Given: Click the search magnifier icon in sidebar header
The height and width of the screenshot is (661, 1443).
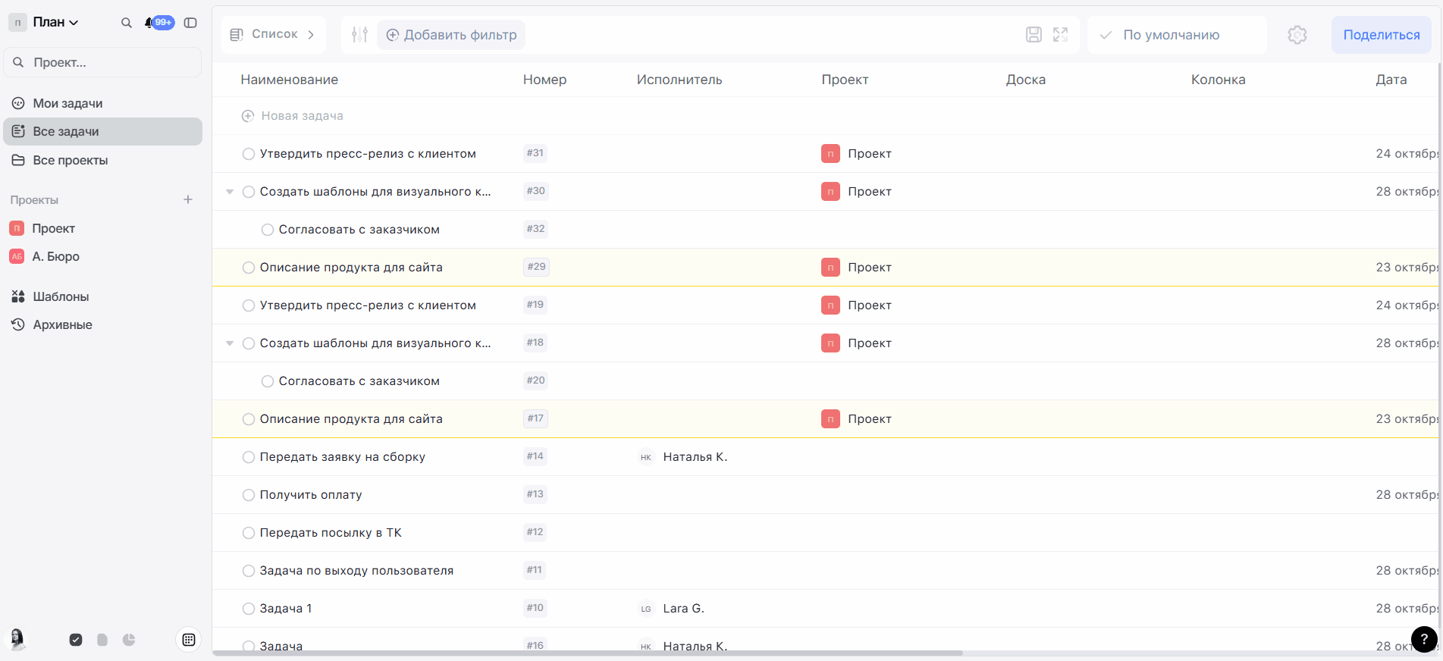Looking at the screenshot, I should (127, 23).
